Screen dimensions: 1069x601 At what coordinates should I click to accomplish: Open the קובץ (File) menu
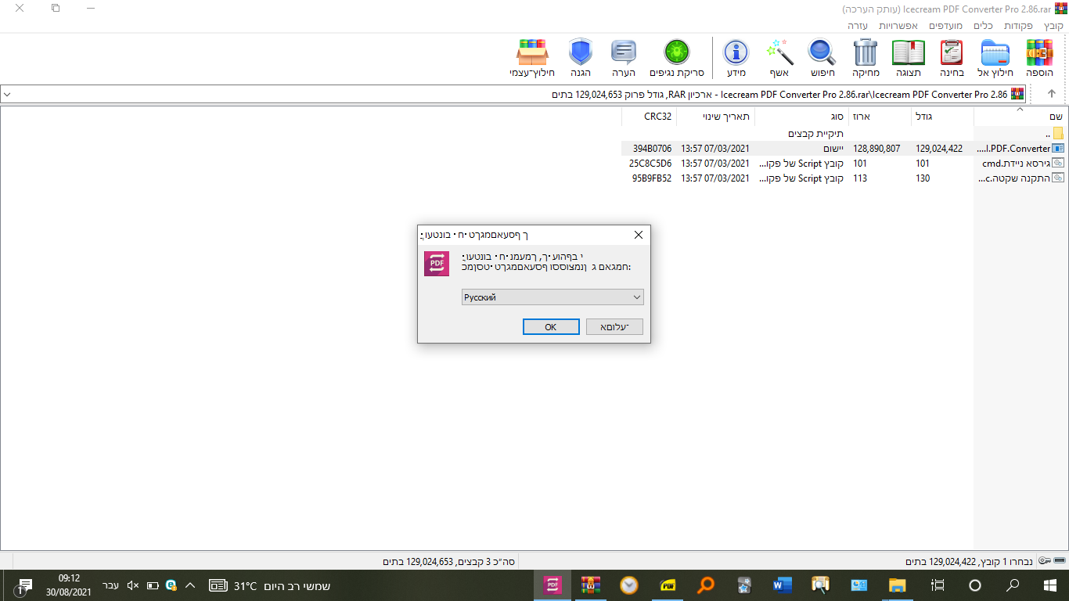pos(1053,25)
